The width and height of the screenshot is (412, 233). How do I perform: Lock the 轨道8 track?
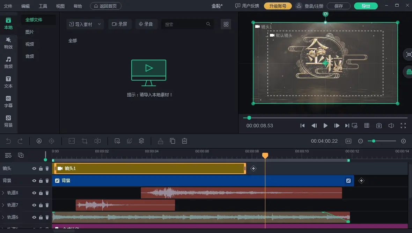tap(41, 193)
